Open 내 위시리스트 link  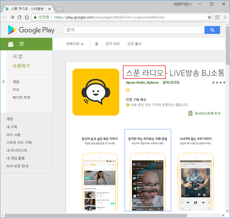(17, 150)
